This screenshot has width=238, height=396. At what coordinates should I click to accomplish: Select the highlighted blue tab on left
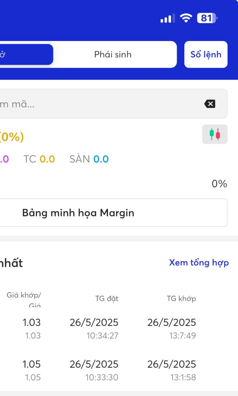(23, 55)
